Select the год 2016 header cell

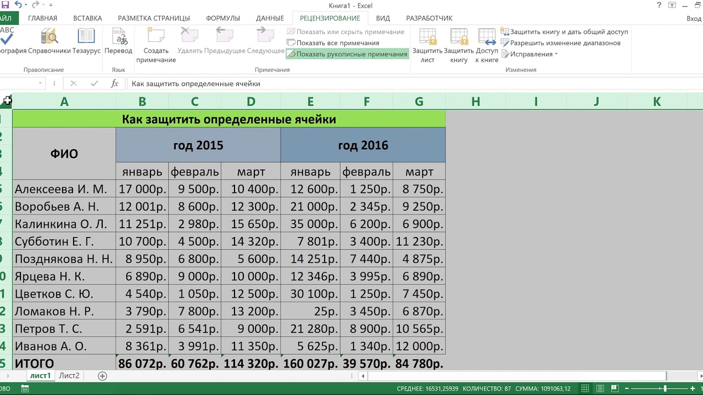pos(363,145)
